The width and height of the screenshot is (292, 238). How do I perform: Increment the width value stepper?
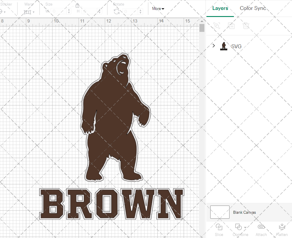pos(69,10)
